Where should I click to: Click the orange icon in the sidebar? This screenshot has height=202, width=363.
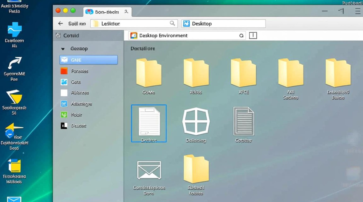(64, 71)
